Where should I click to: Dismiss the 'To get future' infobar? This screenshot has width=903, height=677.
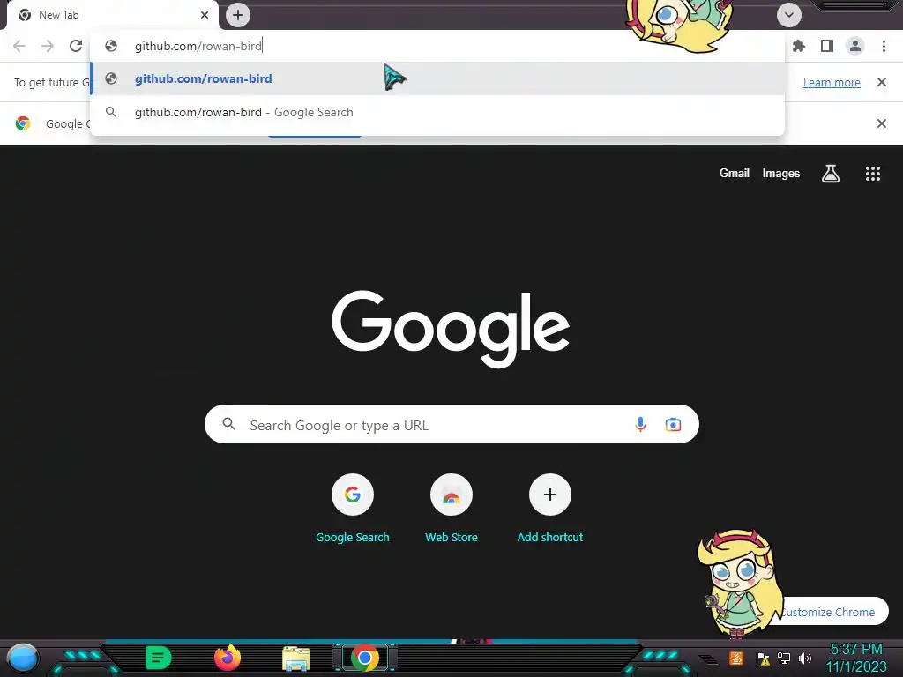point(881,82)
